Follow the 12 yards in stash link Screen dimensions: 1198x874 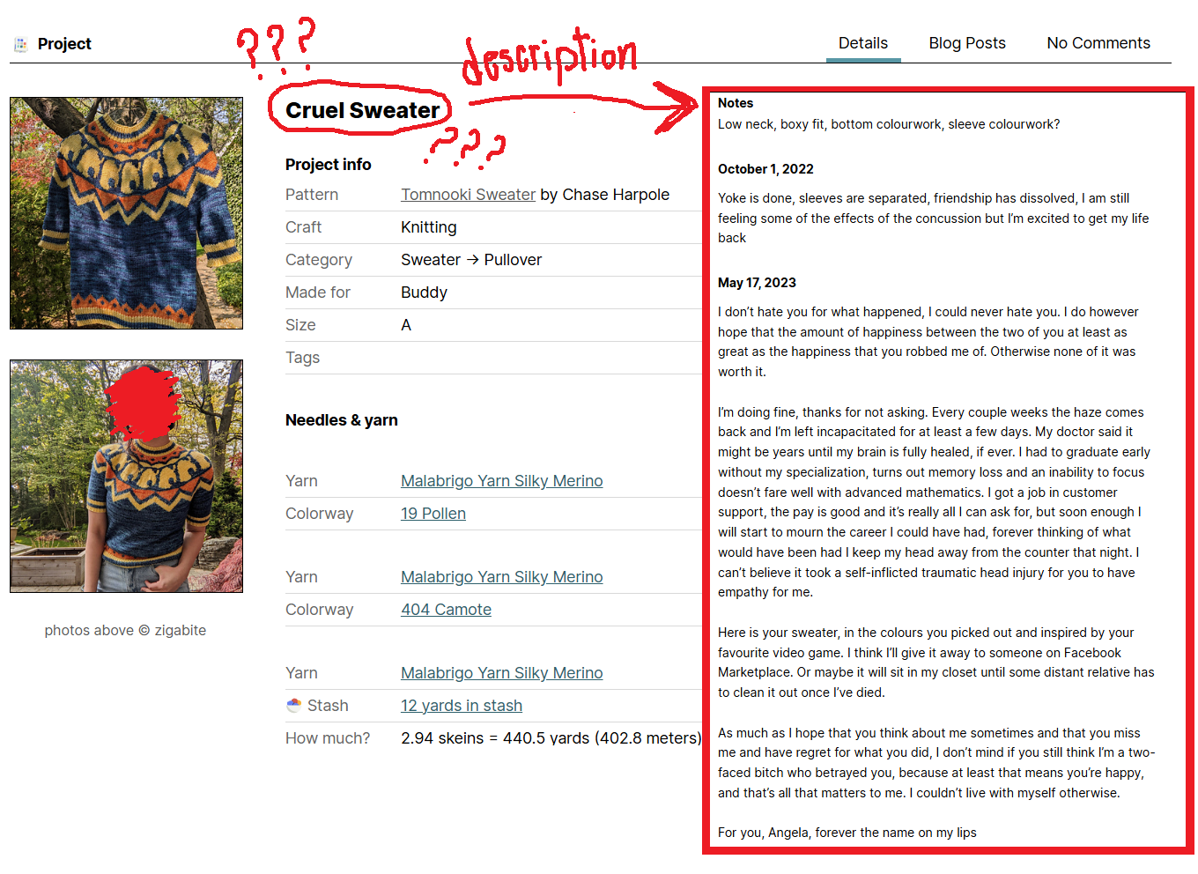(x=462, y=706)
